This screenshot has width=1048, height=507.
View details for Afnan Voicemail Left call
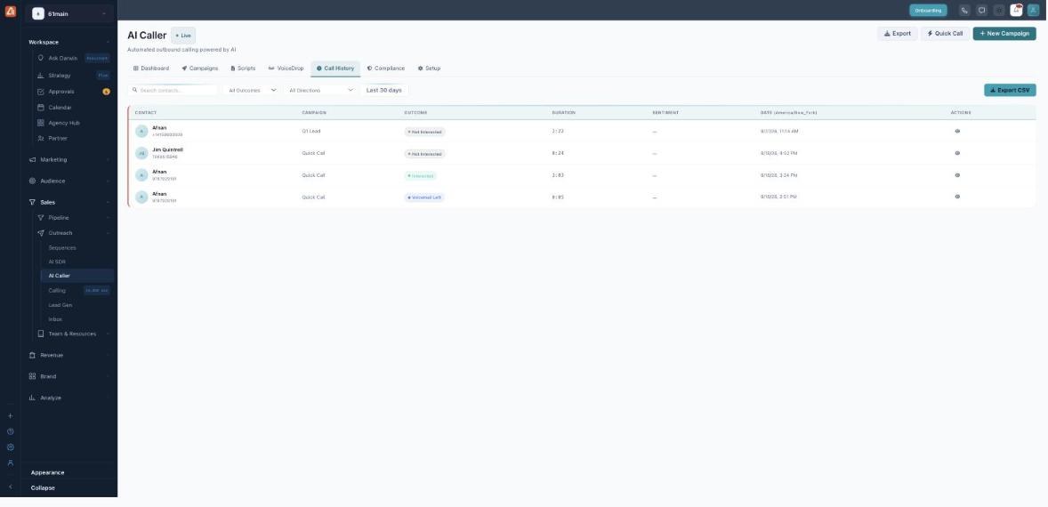coord(957,197)
